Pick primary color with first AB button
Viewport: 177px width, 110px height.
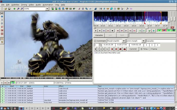tap(112, 49)
